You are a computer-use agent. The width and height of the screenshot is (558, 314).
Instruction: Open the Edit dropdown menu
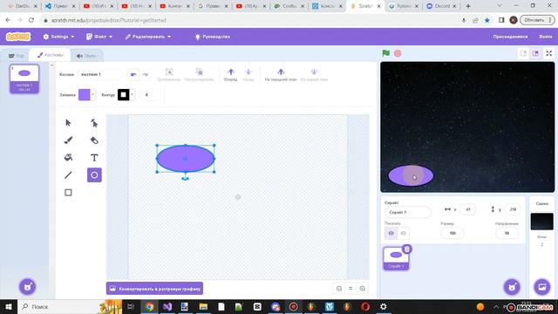(x=148, y=37)
